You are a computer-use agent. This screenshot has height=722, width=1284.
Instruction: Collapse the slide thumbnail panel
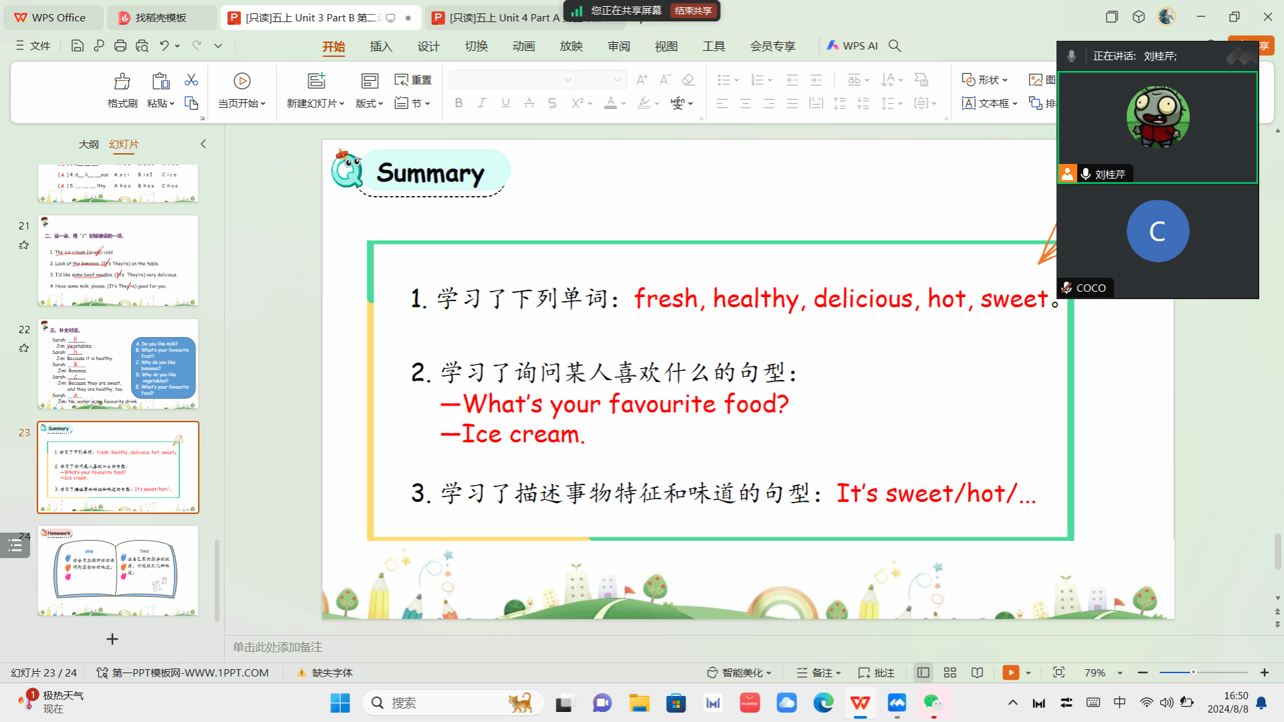(204, 144)
